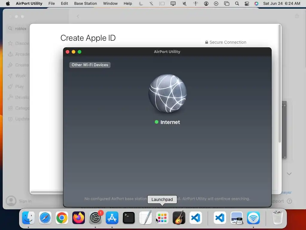The width and height of the screenshot is (306, 230).
Task: Toggle Do Not Disturb moon icon
Action: (x=141, y=4)
